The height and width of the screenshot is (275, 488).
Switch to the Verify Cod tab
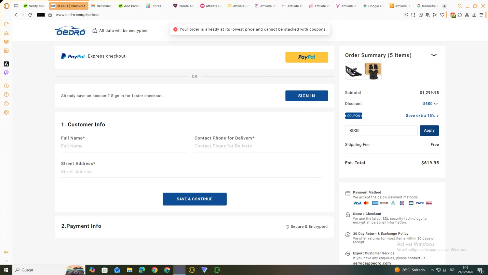pyautogui.click(x=34, y=6)
